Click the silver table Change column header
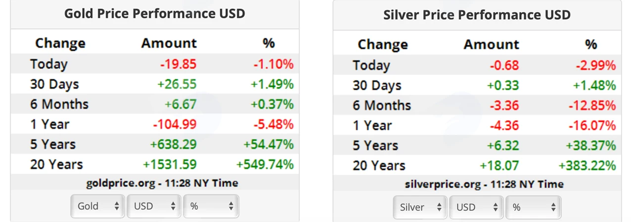This screenshot has height=222, width=633. [x=383, y=44]
